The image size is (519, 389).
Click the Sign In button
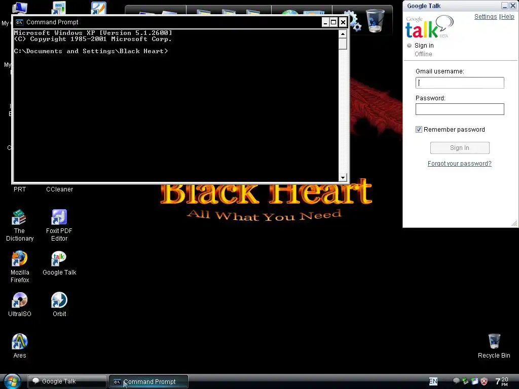[x=460, y=148]
